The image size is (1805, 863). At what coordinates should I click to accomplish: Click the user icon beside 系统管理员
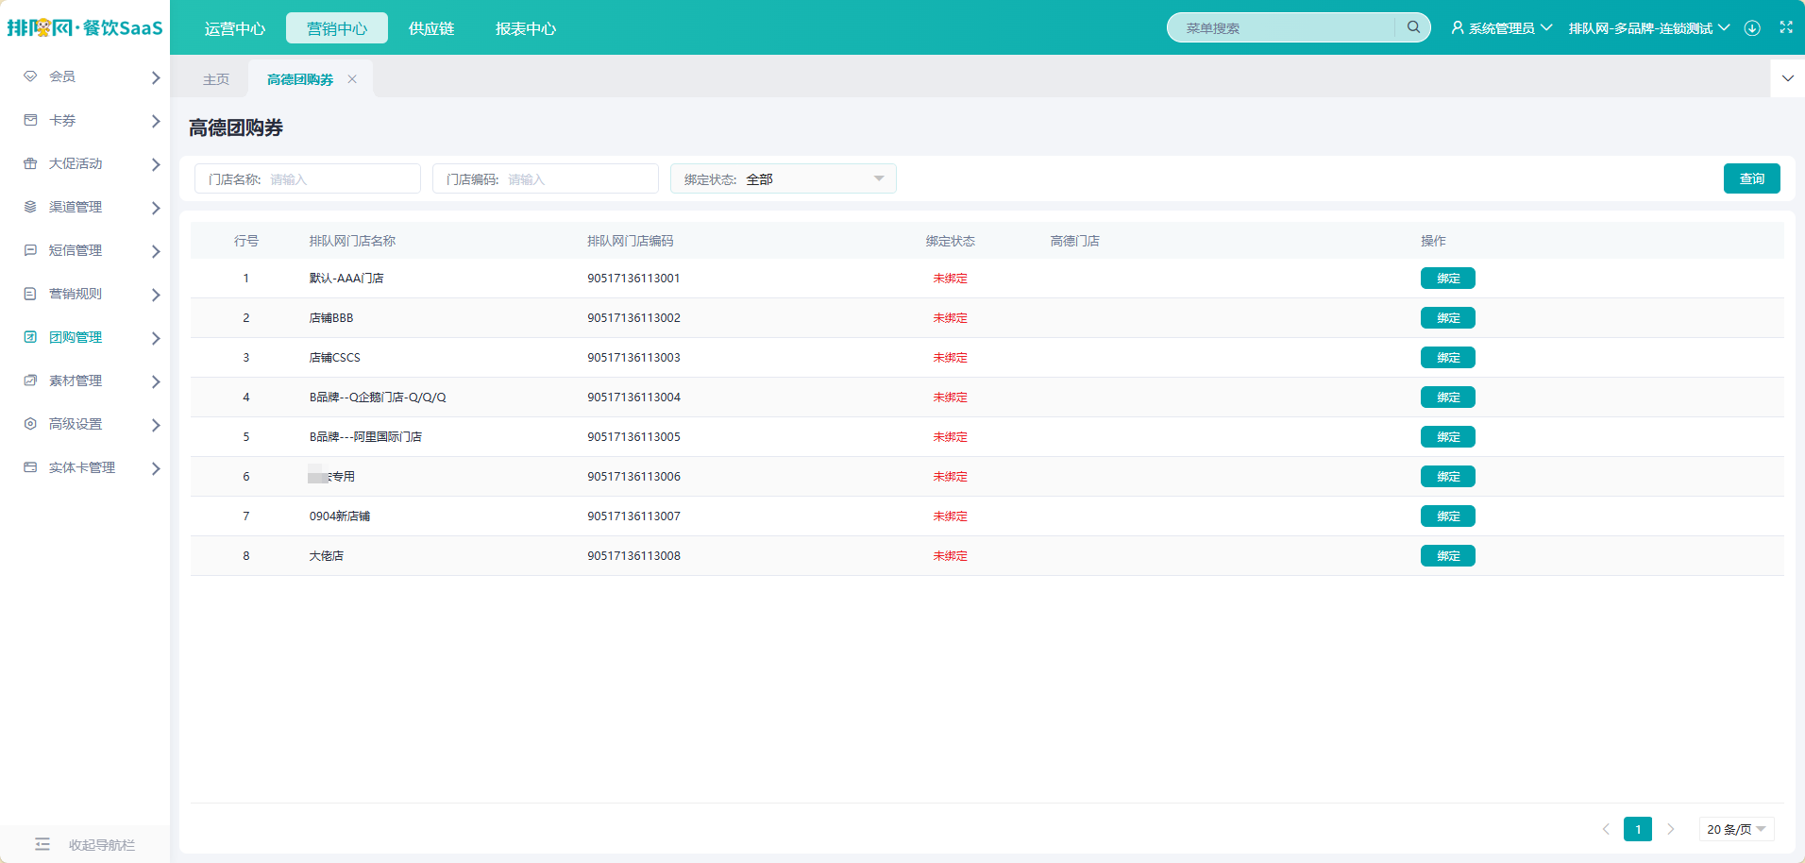coord(1458,28)
